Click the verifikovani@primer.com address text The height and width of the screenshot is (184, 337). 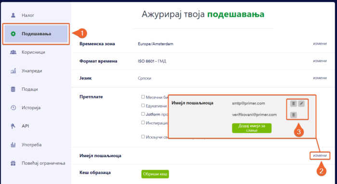click(x=254, y=115)
